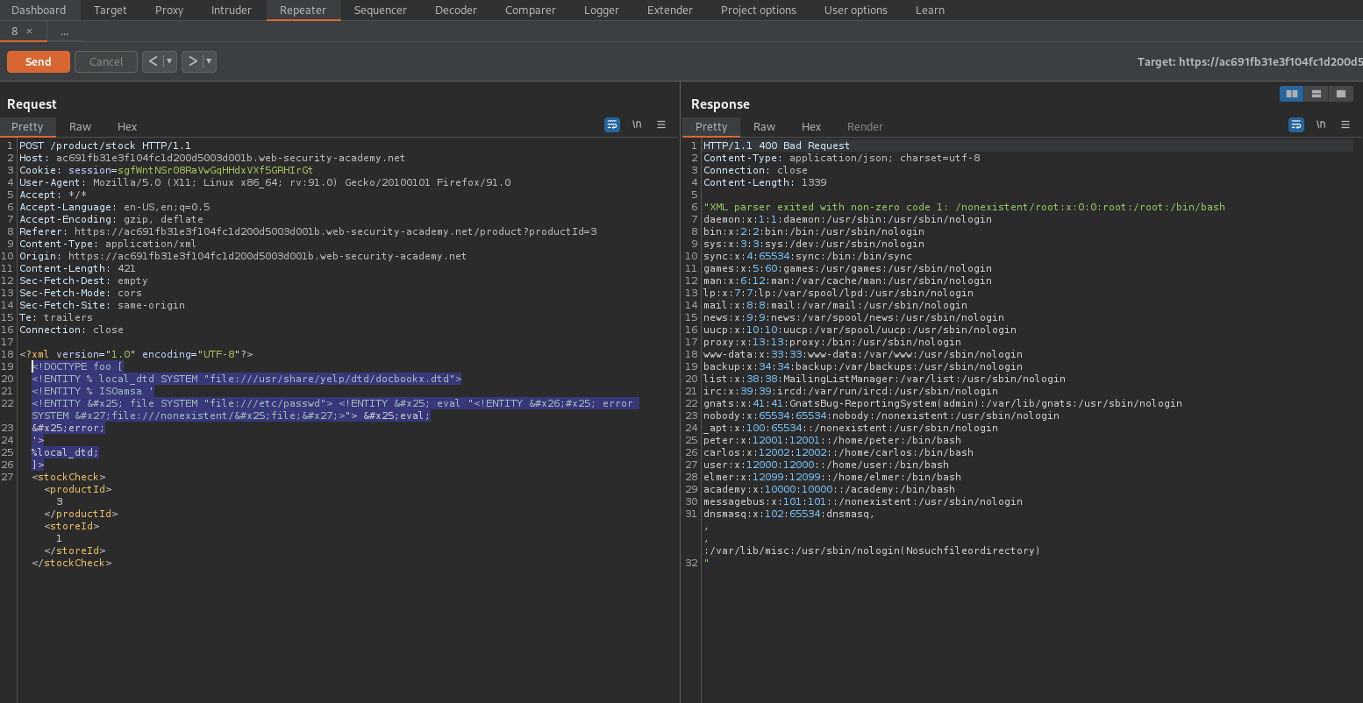Click response Content-Length 1339 header
Image resolution: width=1363 pixels, height=703 pixels.
(765, 182)
